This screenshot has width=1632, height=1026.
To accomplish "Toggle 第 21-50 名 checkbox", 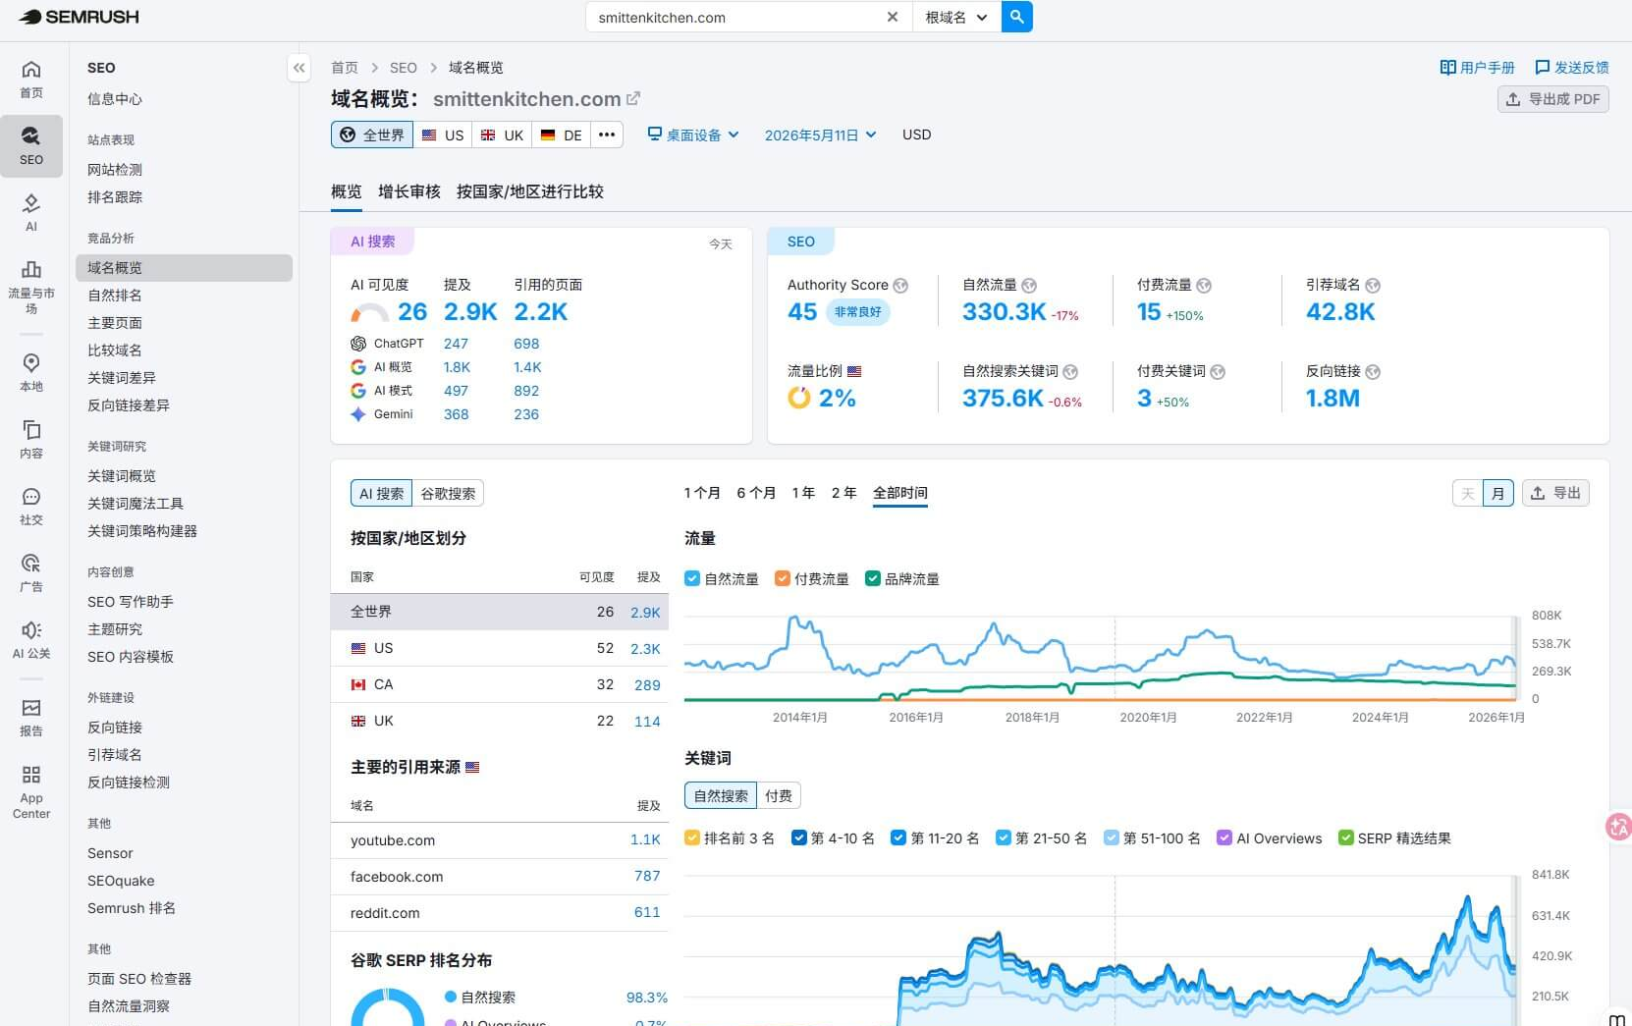I will pos(1004,837).
